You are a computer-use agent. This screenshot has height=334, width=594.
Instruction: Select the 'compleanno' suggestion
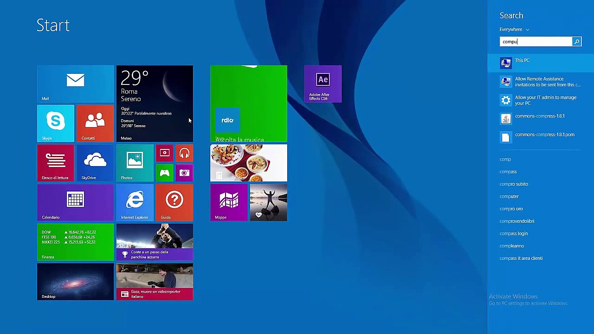[x=511, y=246]
